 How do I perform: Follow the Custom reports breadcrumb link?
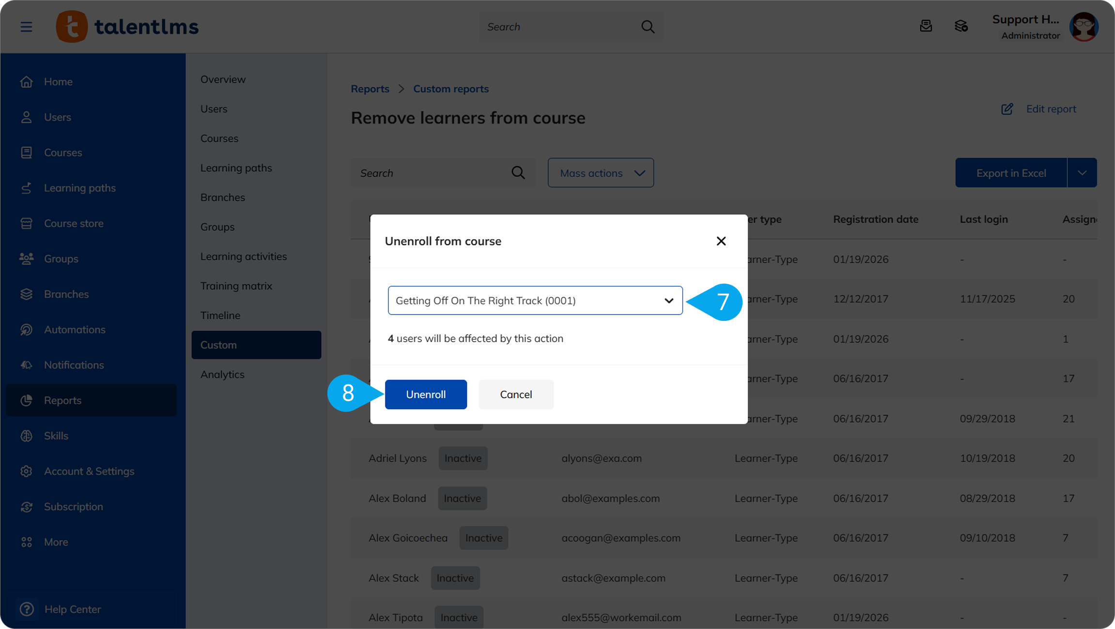coord(450,89)
